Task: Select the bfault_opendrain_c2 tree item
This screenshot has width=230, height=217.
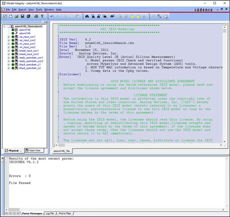Action: point(30,68)
